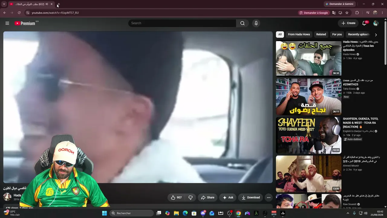Open Microsoft Edge from the taskbar
The height and width of the screenshot is (218, 387).
(x=185, y=213)
